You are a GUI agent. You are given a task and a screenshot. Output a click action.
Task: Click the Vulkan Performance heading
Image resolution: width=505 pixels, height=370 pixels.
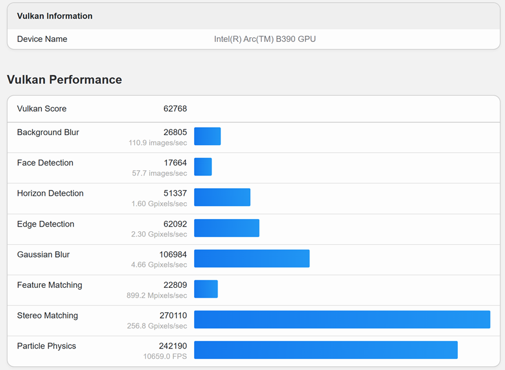64,80
